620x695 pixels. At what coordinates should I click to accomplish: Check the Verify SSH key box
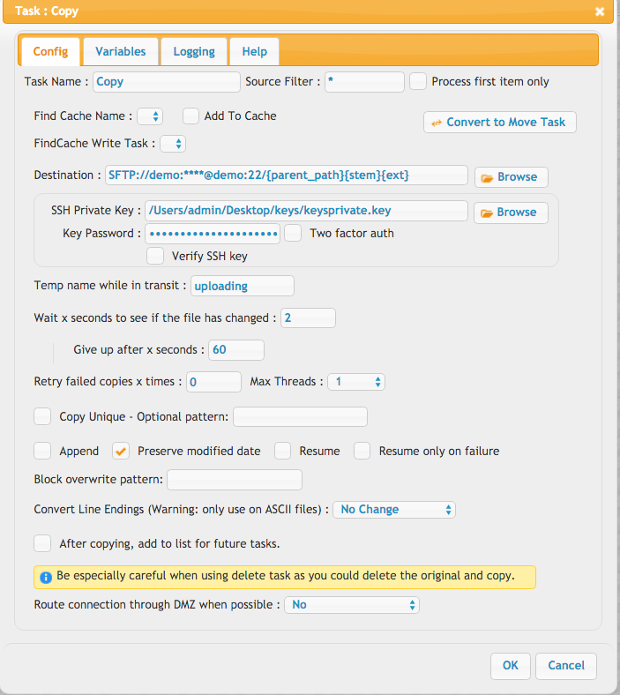(x=155, y=256)
